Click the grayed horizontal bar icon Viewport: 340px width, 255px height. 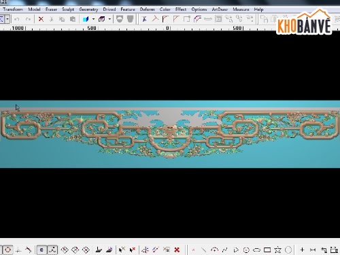click(x=208, y=19)
